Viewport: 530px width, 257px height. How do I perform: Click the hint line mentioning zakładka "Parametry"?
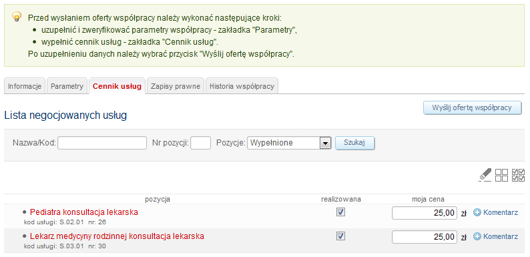pyautogui.click(x=169, y=30)
